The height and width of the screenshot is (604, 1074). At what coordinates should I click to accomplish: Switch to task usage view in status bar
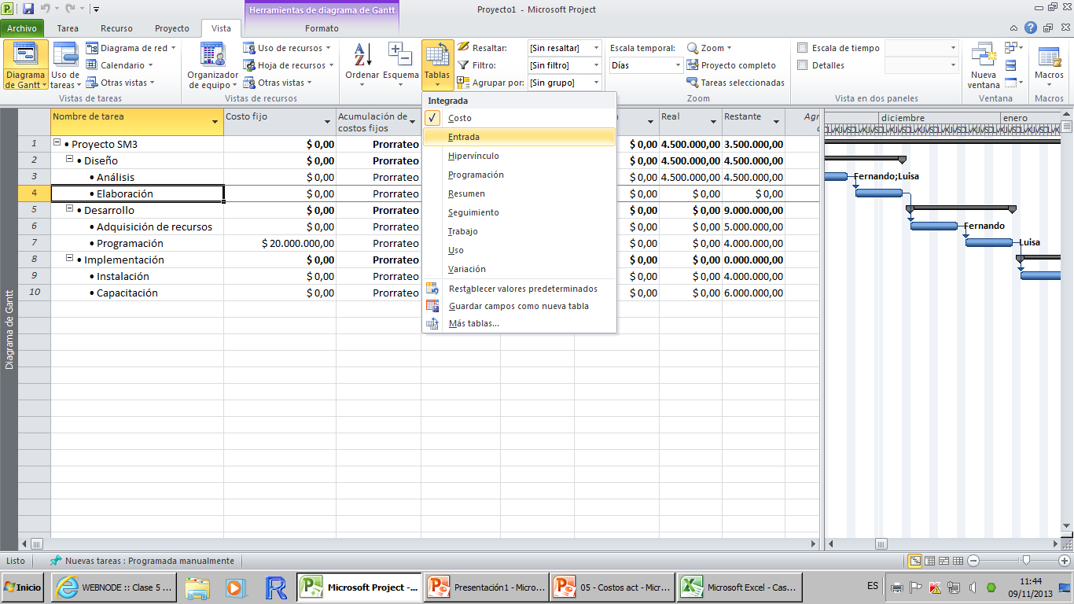click(929, 561)
